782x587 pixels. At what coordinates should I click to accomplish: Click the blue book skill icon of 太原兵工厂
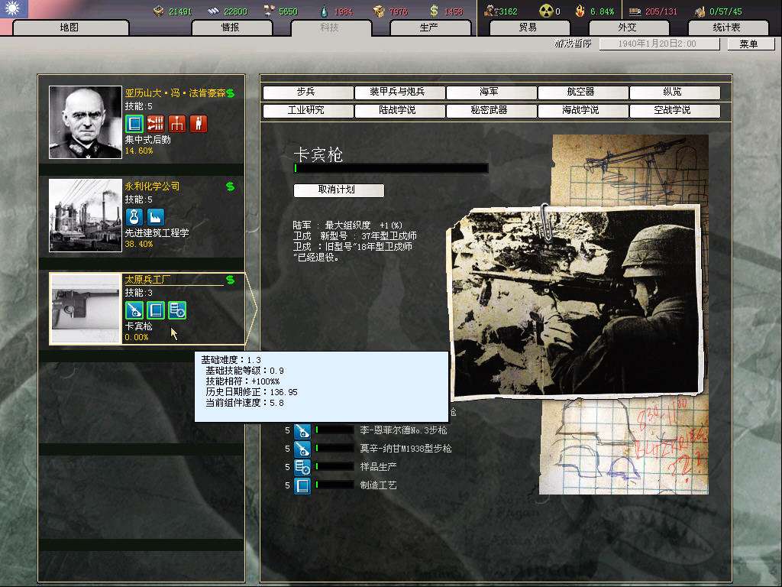coord(156,310)
